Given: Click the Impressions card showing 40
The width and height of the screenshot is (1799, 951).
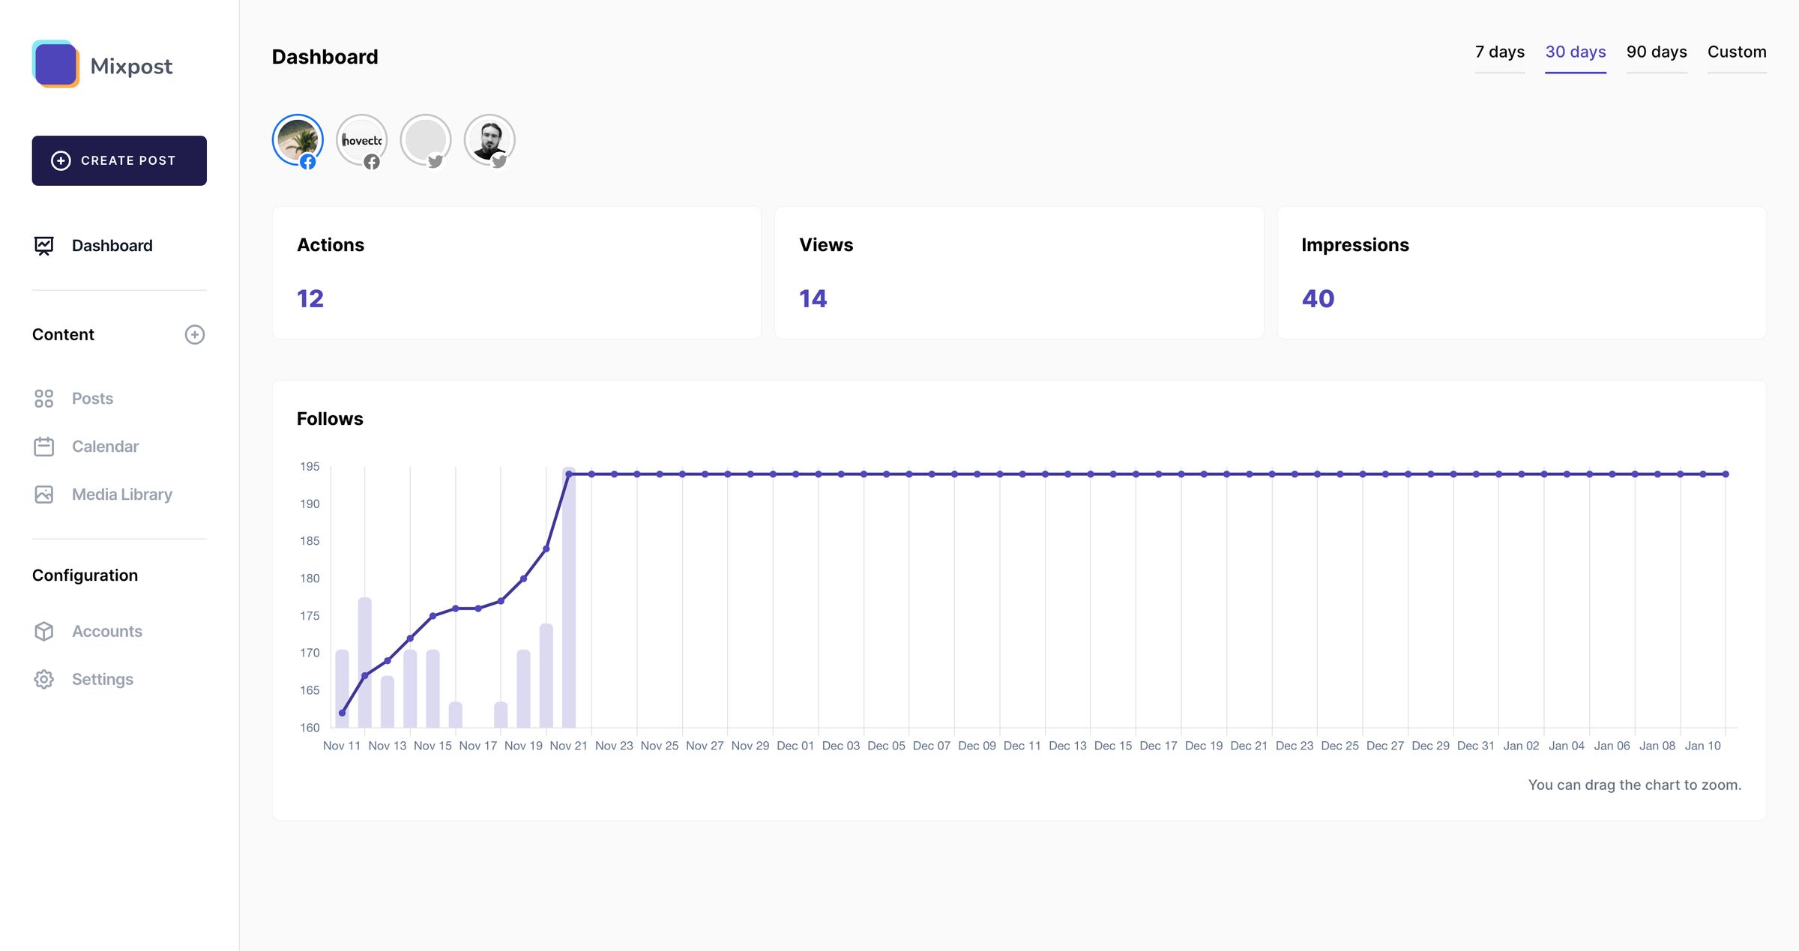Looking at the screenshot, I should tap(1318, 298).
